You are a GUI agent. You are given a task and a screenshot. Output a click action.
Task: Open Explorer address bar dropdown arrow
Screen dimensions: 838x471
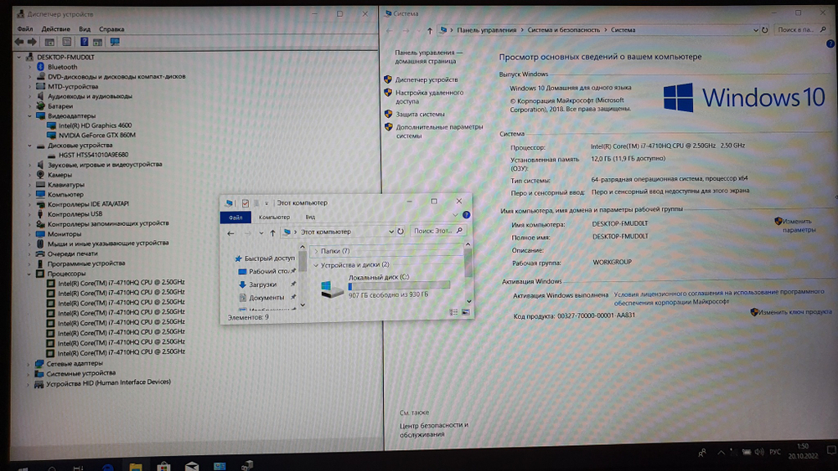(x=391, y=232)
